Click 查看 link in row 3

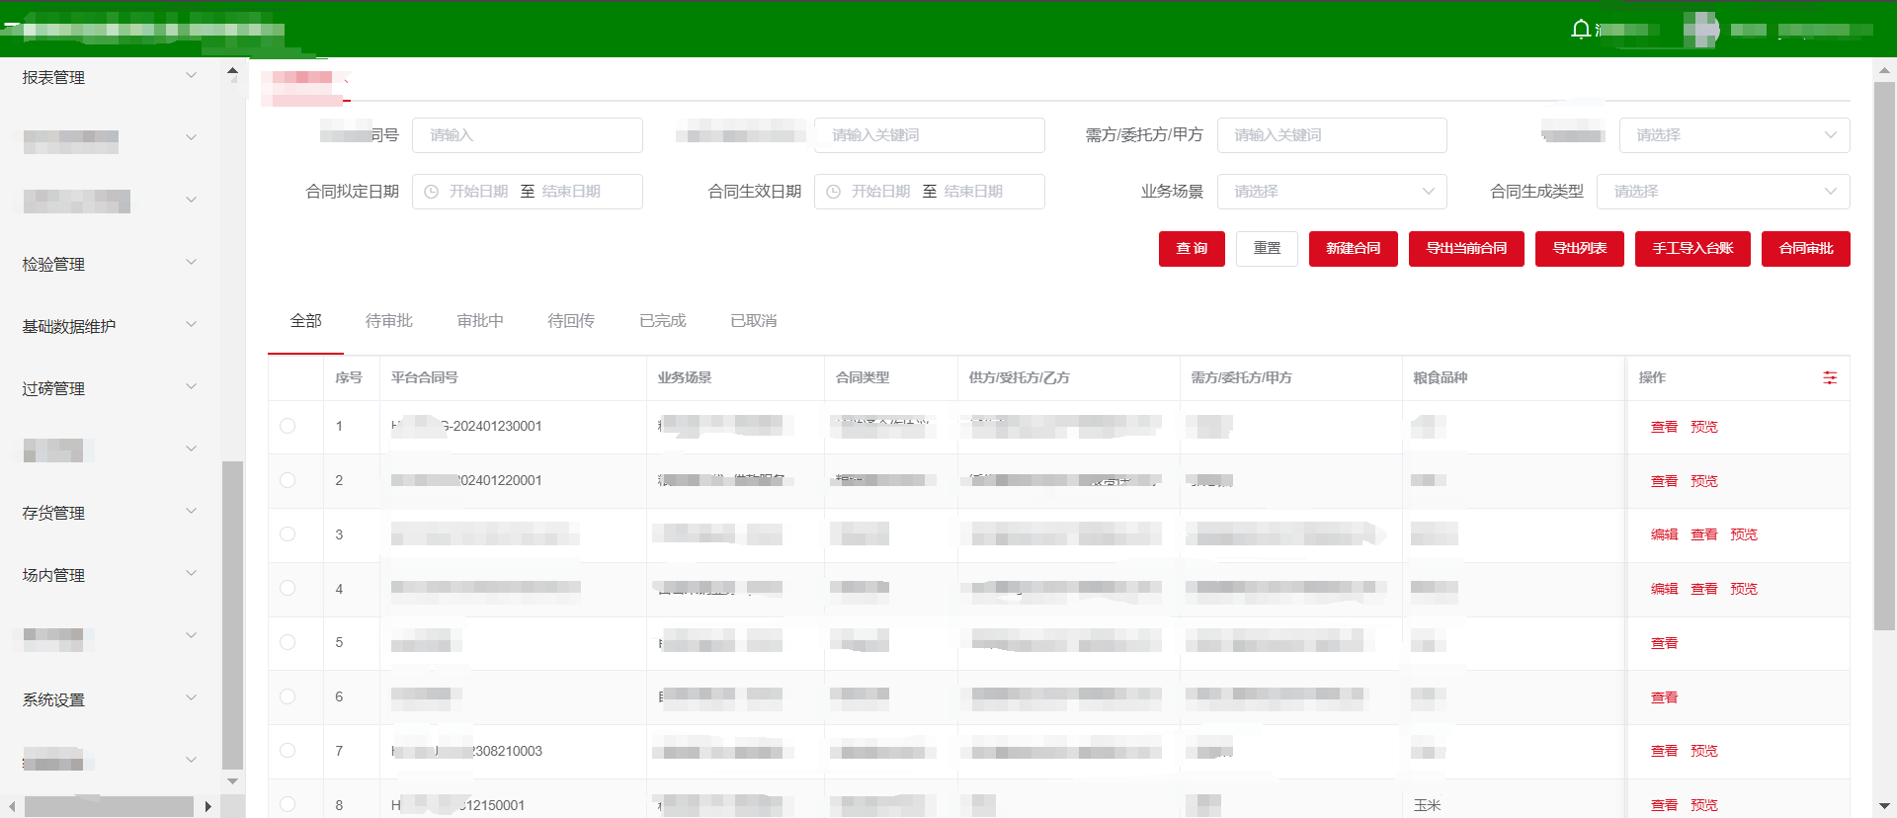coord(1704,534)
